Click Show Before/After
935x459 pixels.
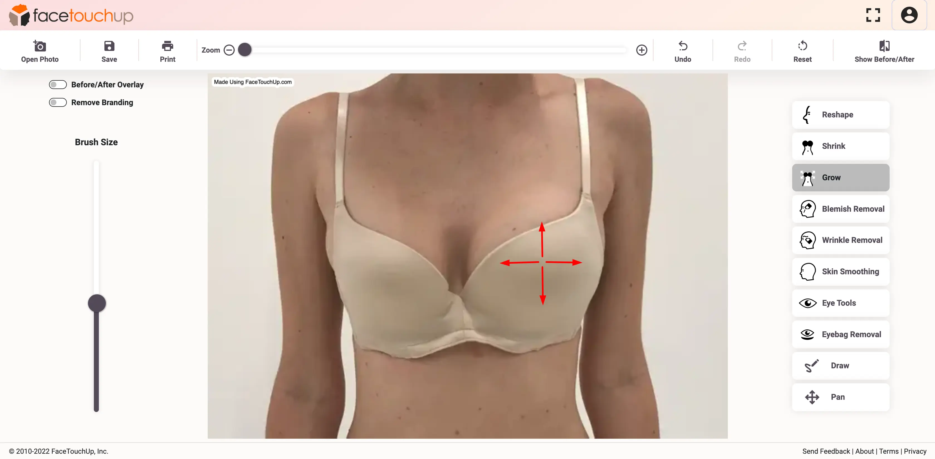884,50
